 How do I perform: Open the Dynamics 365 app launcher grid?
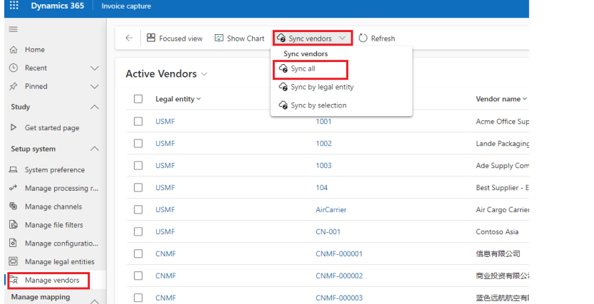tap(14, 6)
